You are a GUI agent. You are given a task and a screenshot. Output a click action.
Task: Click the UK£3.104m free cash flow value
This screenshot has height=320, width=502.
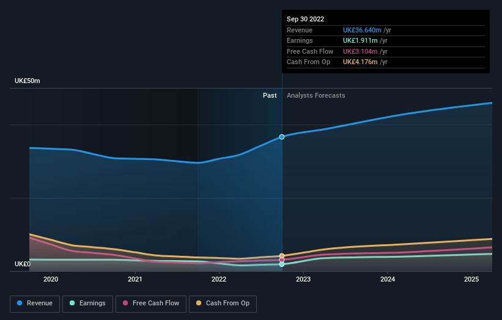360,51
